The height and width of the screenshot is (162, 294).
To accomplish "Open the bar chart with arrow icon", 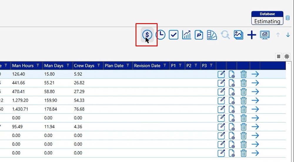I will [186, 35].
